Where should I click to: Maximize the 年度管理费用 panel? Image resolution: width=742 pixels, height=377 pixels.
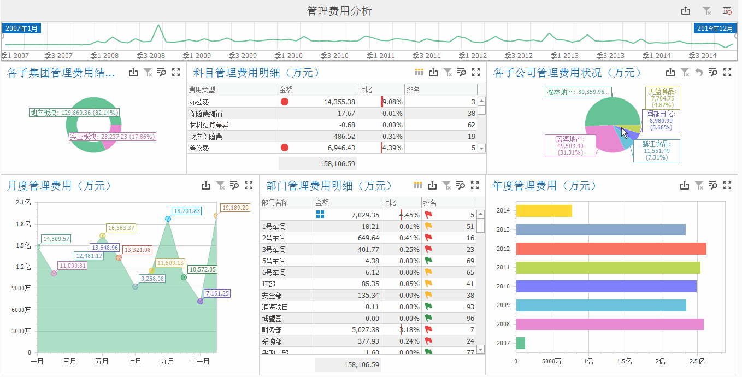[x=727, y=186]
